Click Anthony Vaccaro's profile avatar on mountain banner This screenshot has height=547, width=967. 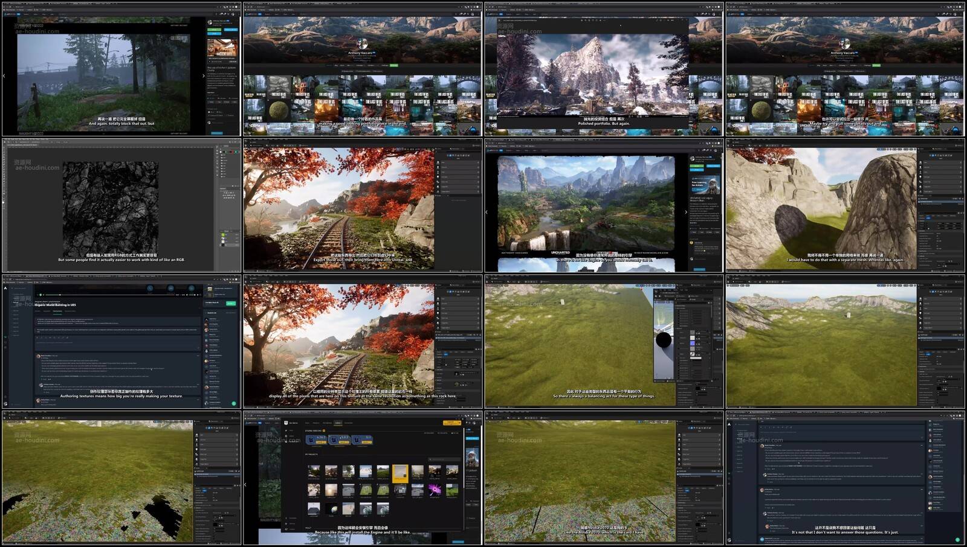(x=361, y=44)
